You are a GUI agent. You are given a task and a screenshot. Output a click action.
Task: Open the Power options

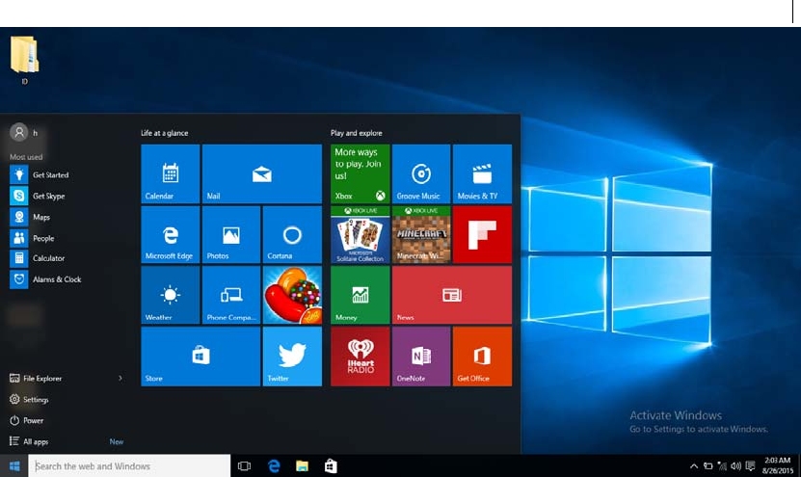pos(27,420)
